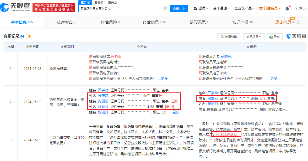Click the 天眼一下 search button

(179, 8)
